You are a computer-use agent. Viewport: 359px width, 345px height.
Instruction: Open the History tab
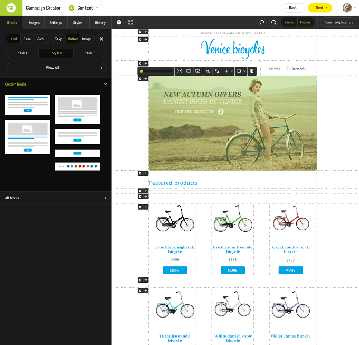tap(100, 22)
